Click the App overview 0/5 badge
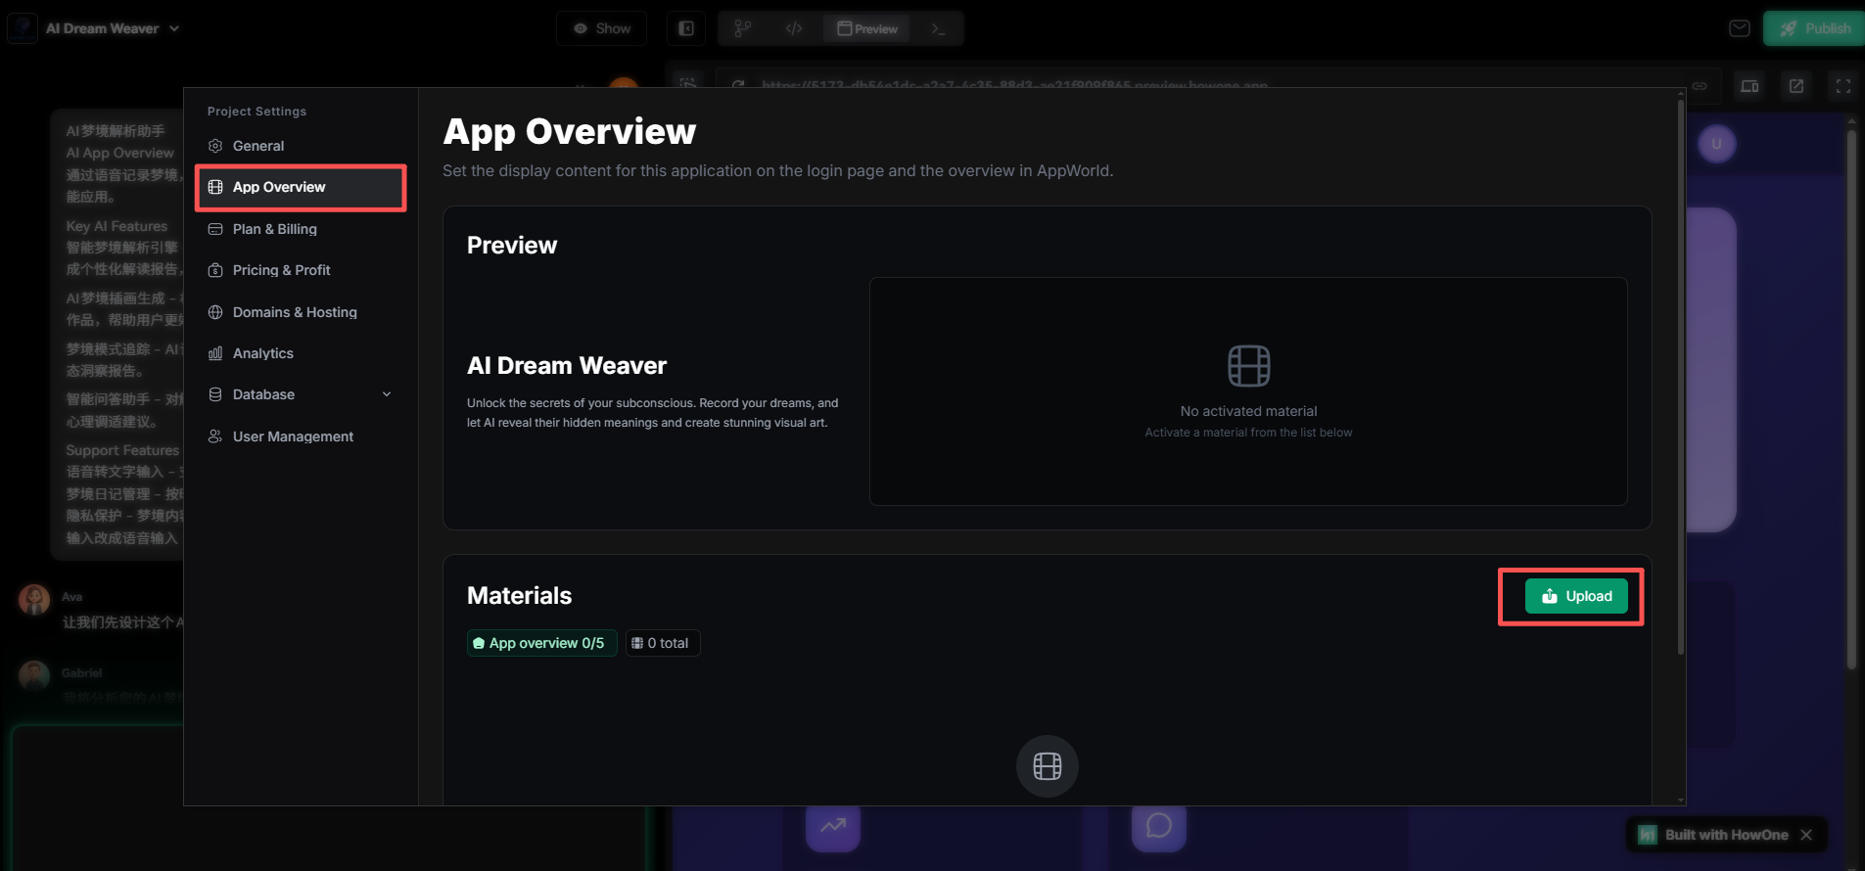Viewport: 1865px width, 871px height. coord(540,643)
